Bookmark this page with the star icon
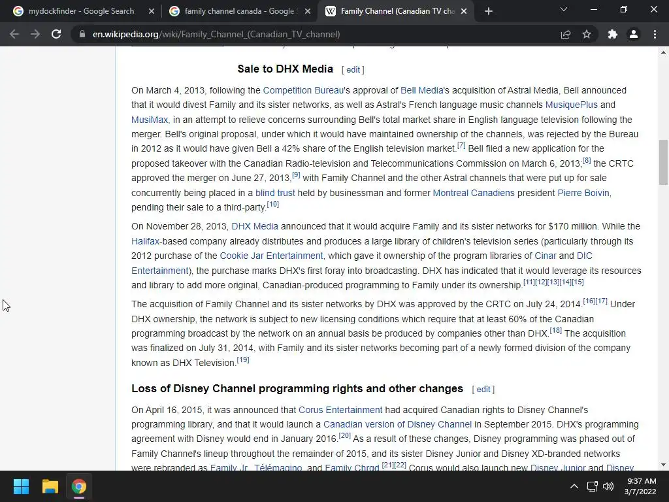 [x=587, y=34]
